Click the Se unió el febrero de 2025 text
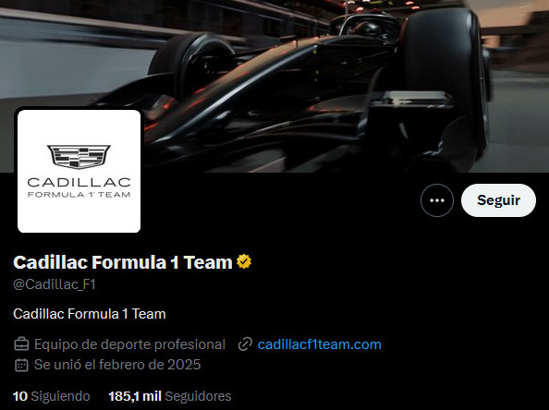This screenshot has height=410, width=549. [x=117, y=365]
